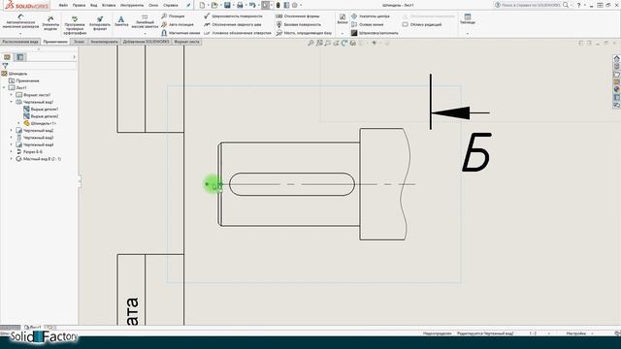Switch to the Эскиз tab
This screenshot has width=621, height=349.
point(80,42)
